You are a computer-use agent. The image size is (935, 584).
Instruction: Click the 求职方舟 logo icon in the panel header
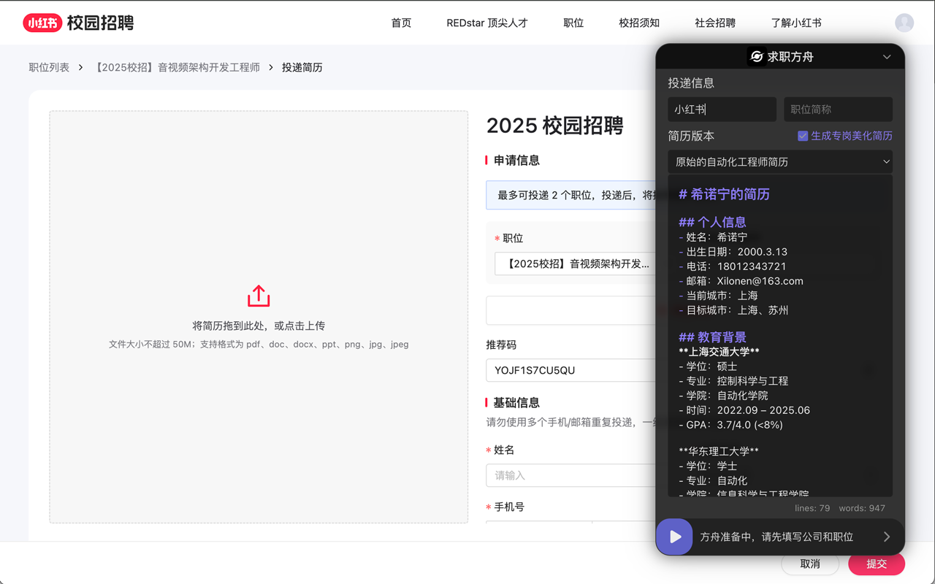coord(757,56)
